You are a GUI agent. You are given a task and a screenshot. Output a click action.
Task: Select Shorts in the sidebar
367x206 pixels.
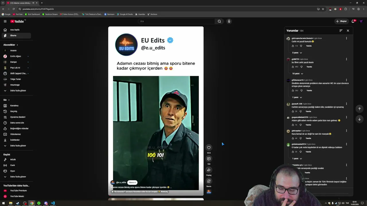(x=16, y=35)
